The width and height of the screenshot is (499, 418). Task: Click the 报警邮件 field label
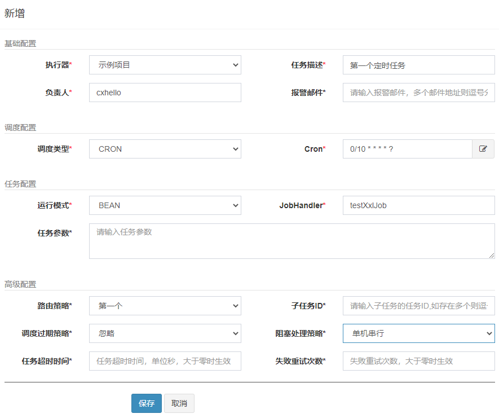tap(308, 93)
